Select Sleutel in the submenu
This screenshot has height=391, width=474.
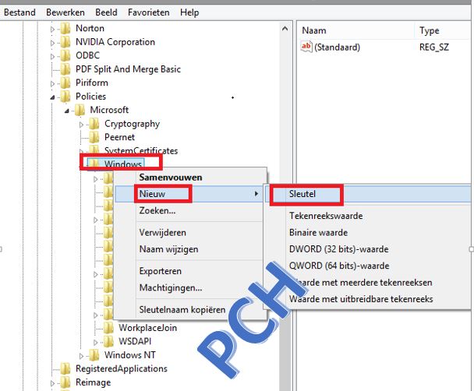368,194
